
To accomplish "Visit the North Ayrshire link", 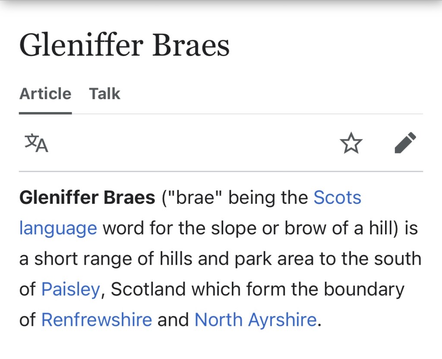I will (256, 320).
